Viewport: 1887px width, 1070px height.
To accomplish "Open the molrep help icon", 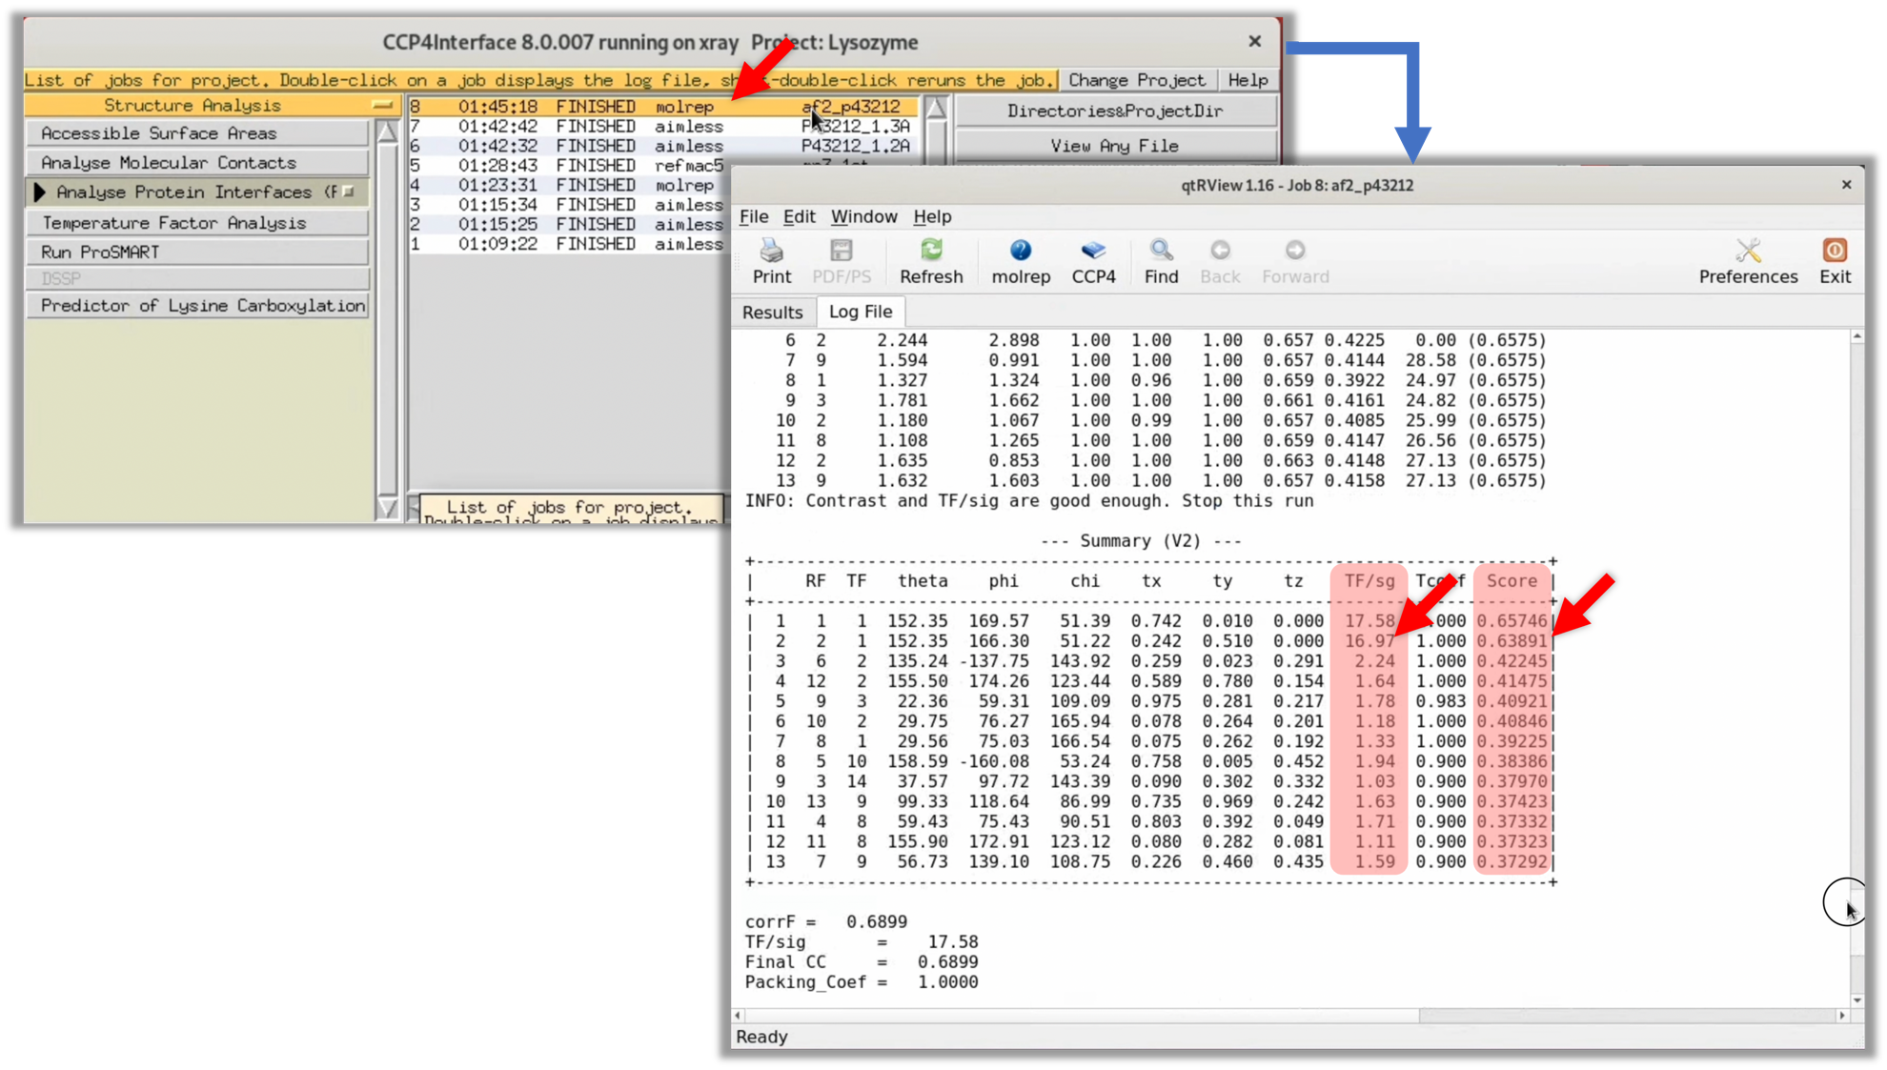I will (1020, 260).
